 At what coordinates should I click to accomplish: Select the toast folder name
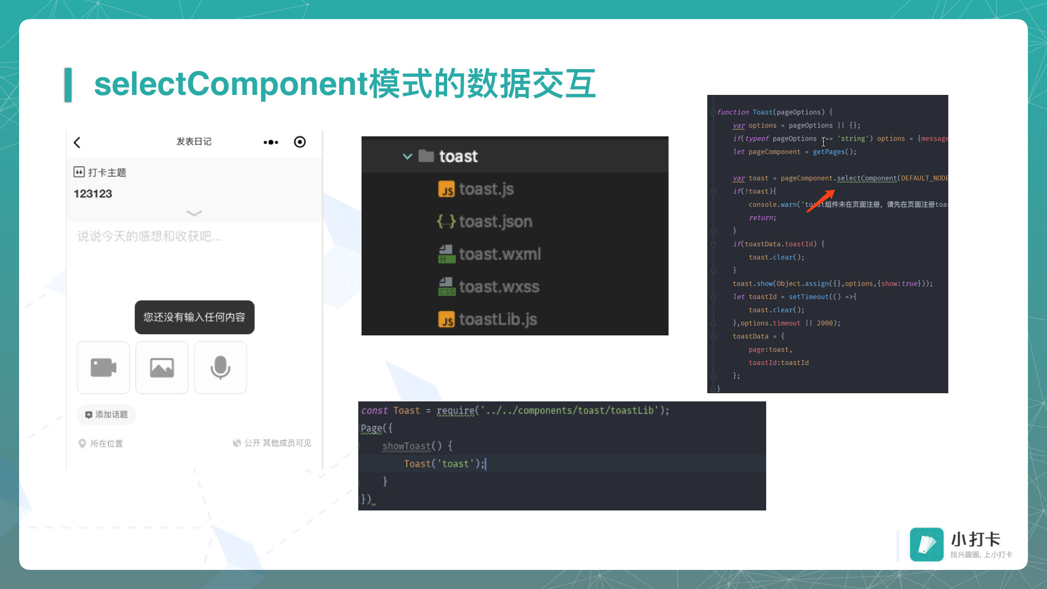(x=458, y=157)
